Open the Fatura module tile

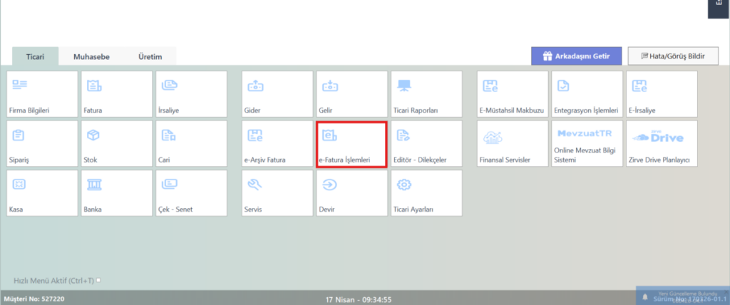coord(117,94)
